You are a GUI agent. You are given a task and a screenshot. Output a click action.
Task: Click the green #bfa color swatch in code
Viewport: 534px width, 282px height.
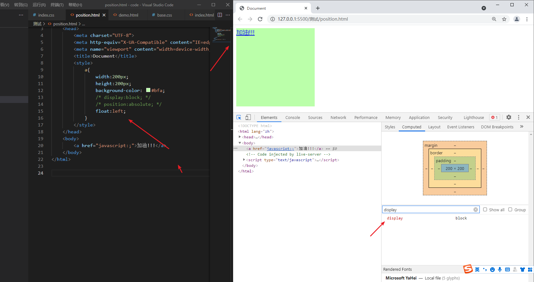tap(148, 90)
